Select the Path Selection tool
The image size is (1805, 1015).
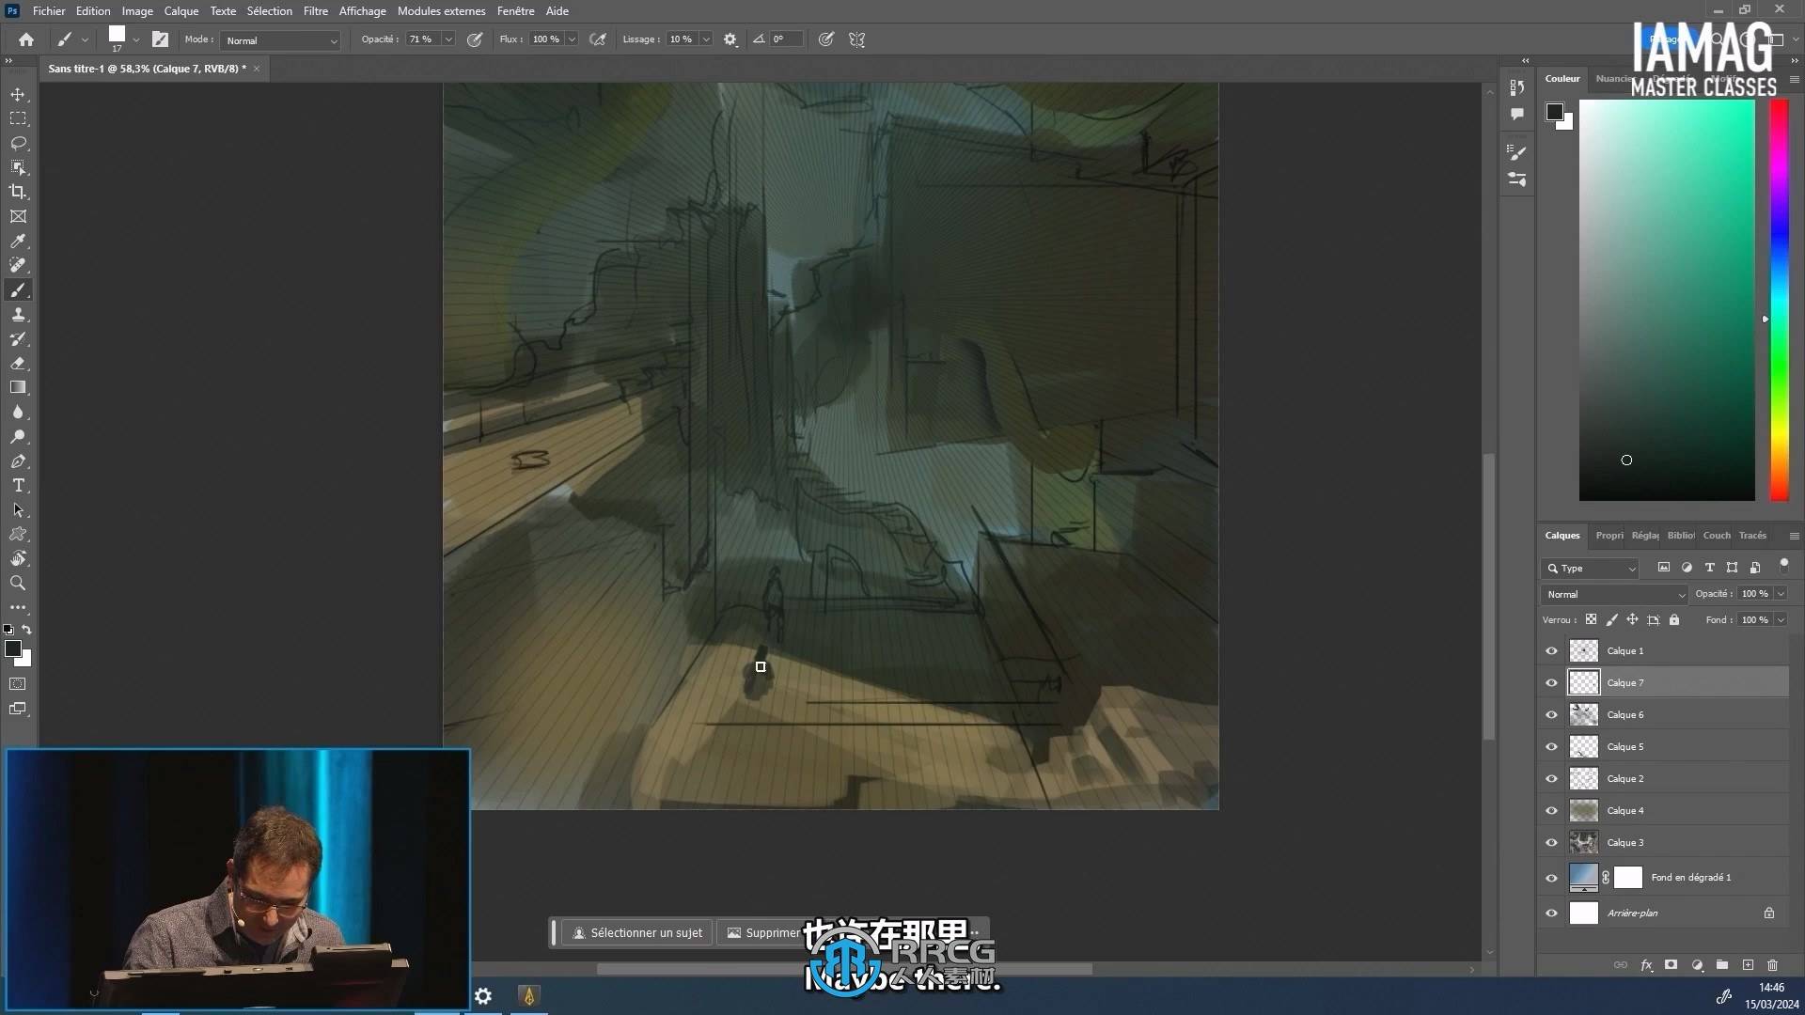(x=18, y=510)
